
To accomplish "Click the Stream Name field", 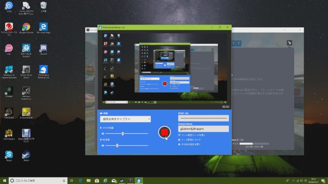I will (x=203, y=129).
